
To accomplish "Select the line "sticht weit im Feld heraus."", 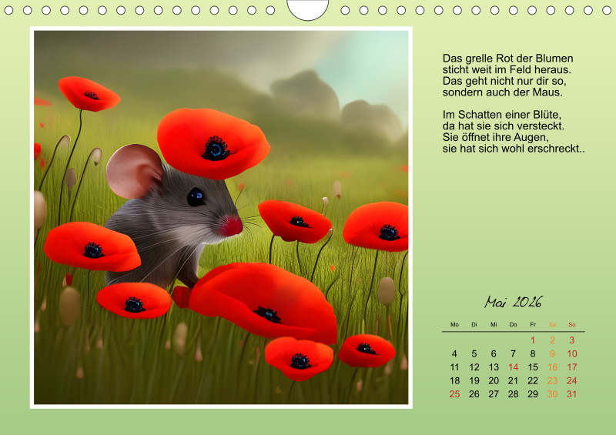I will (507, 70).
